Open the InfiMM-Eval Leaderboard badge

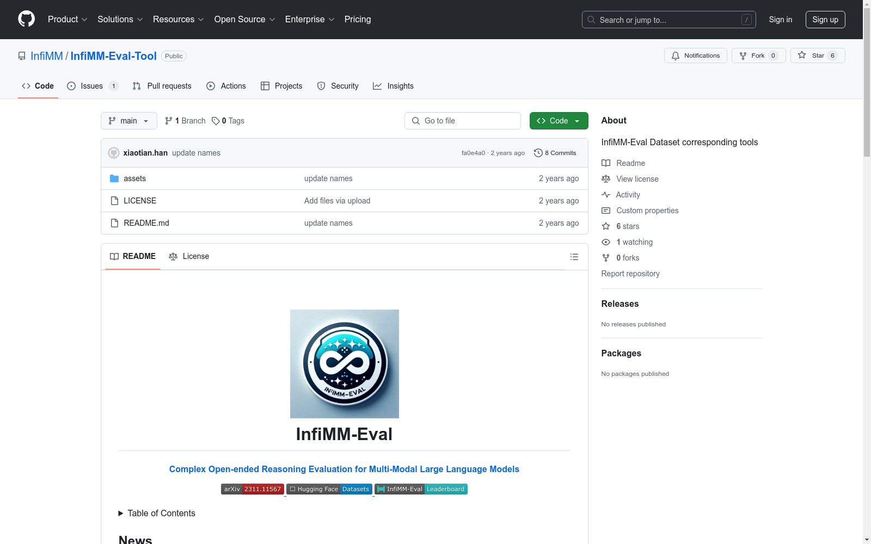421,489
